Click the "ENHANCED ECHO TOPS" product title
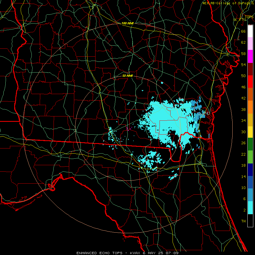This screenshot has width=255, height=255. pyautogui.click(x=99, y=253)
